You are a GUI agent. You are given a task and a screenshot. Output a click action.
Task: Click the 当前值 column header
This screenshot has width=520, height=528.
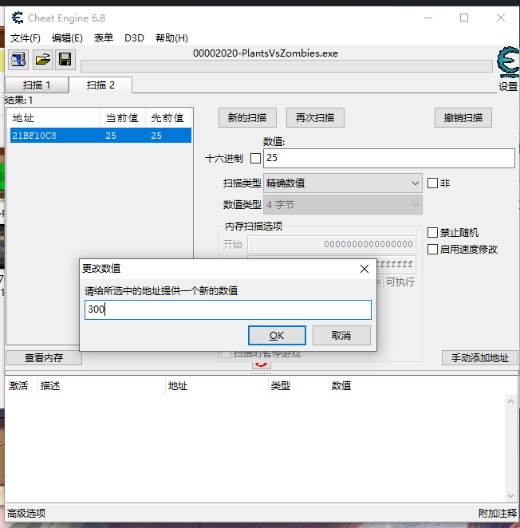pyautogui.click(x=123, y=118)
